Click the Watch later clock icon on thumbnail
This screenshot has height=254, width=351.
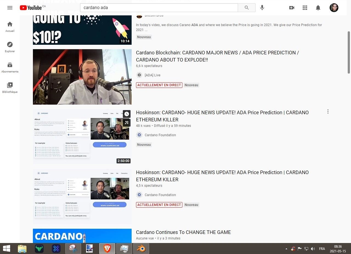pyautogui.click(x=127, y=114)
